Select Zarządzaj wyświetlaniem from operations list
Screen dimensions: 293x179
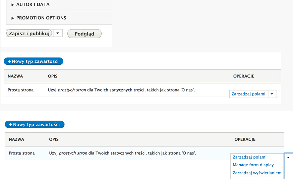point(257,173)
